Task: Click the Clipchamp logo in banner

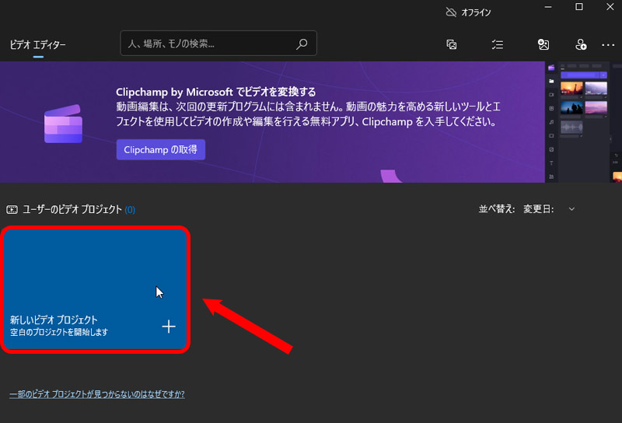Action: 63,123
